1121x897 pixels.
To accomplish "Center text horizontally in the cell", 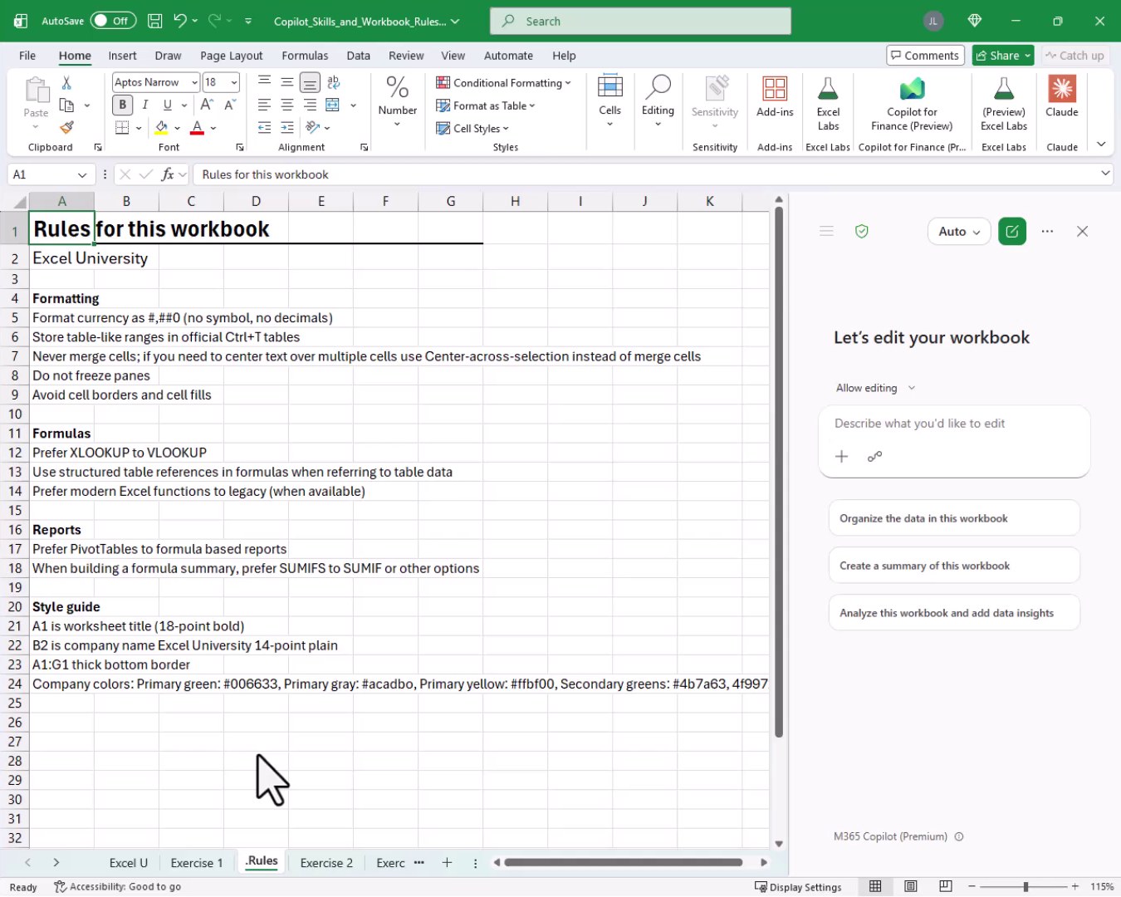I will pos(286,105).
